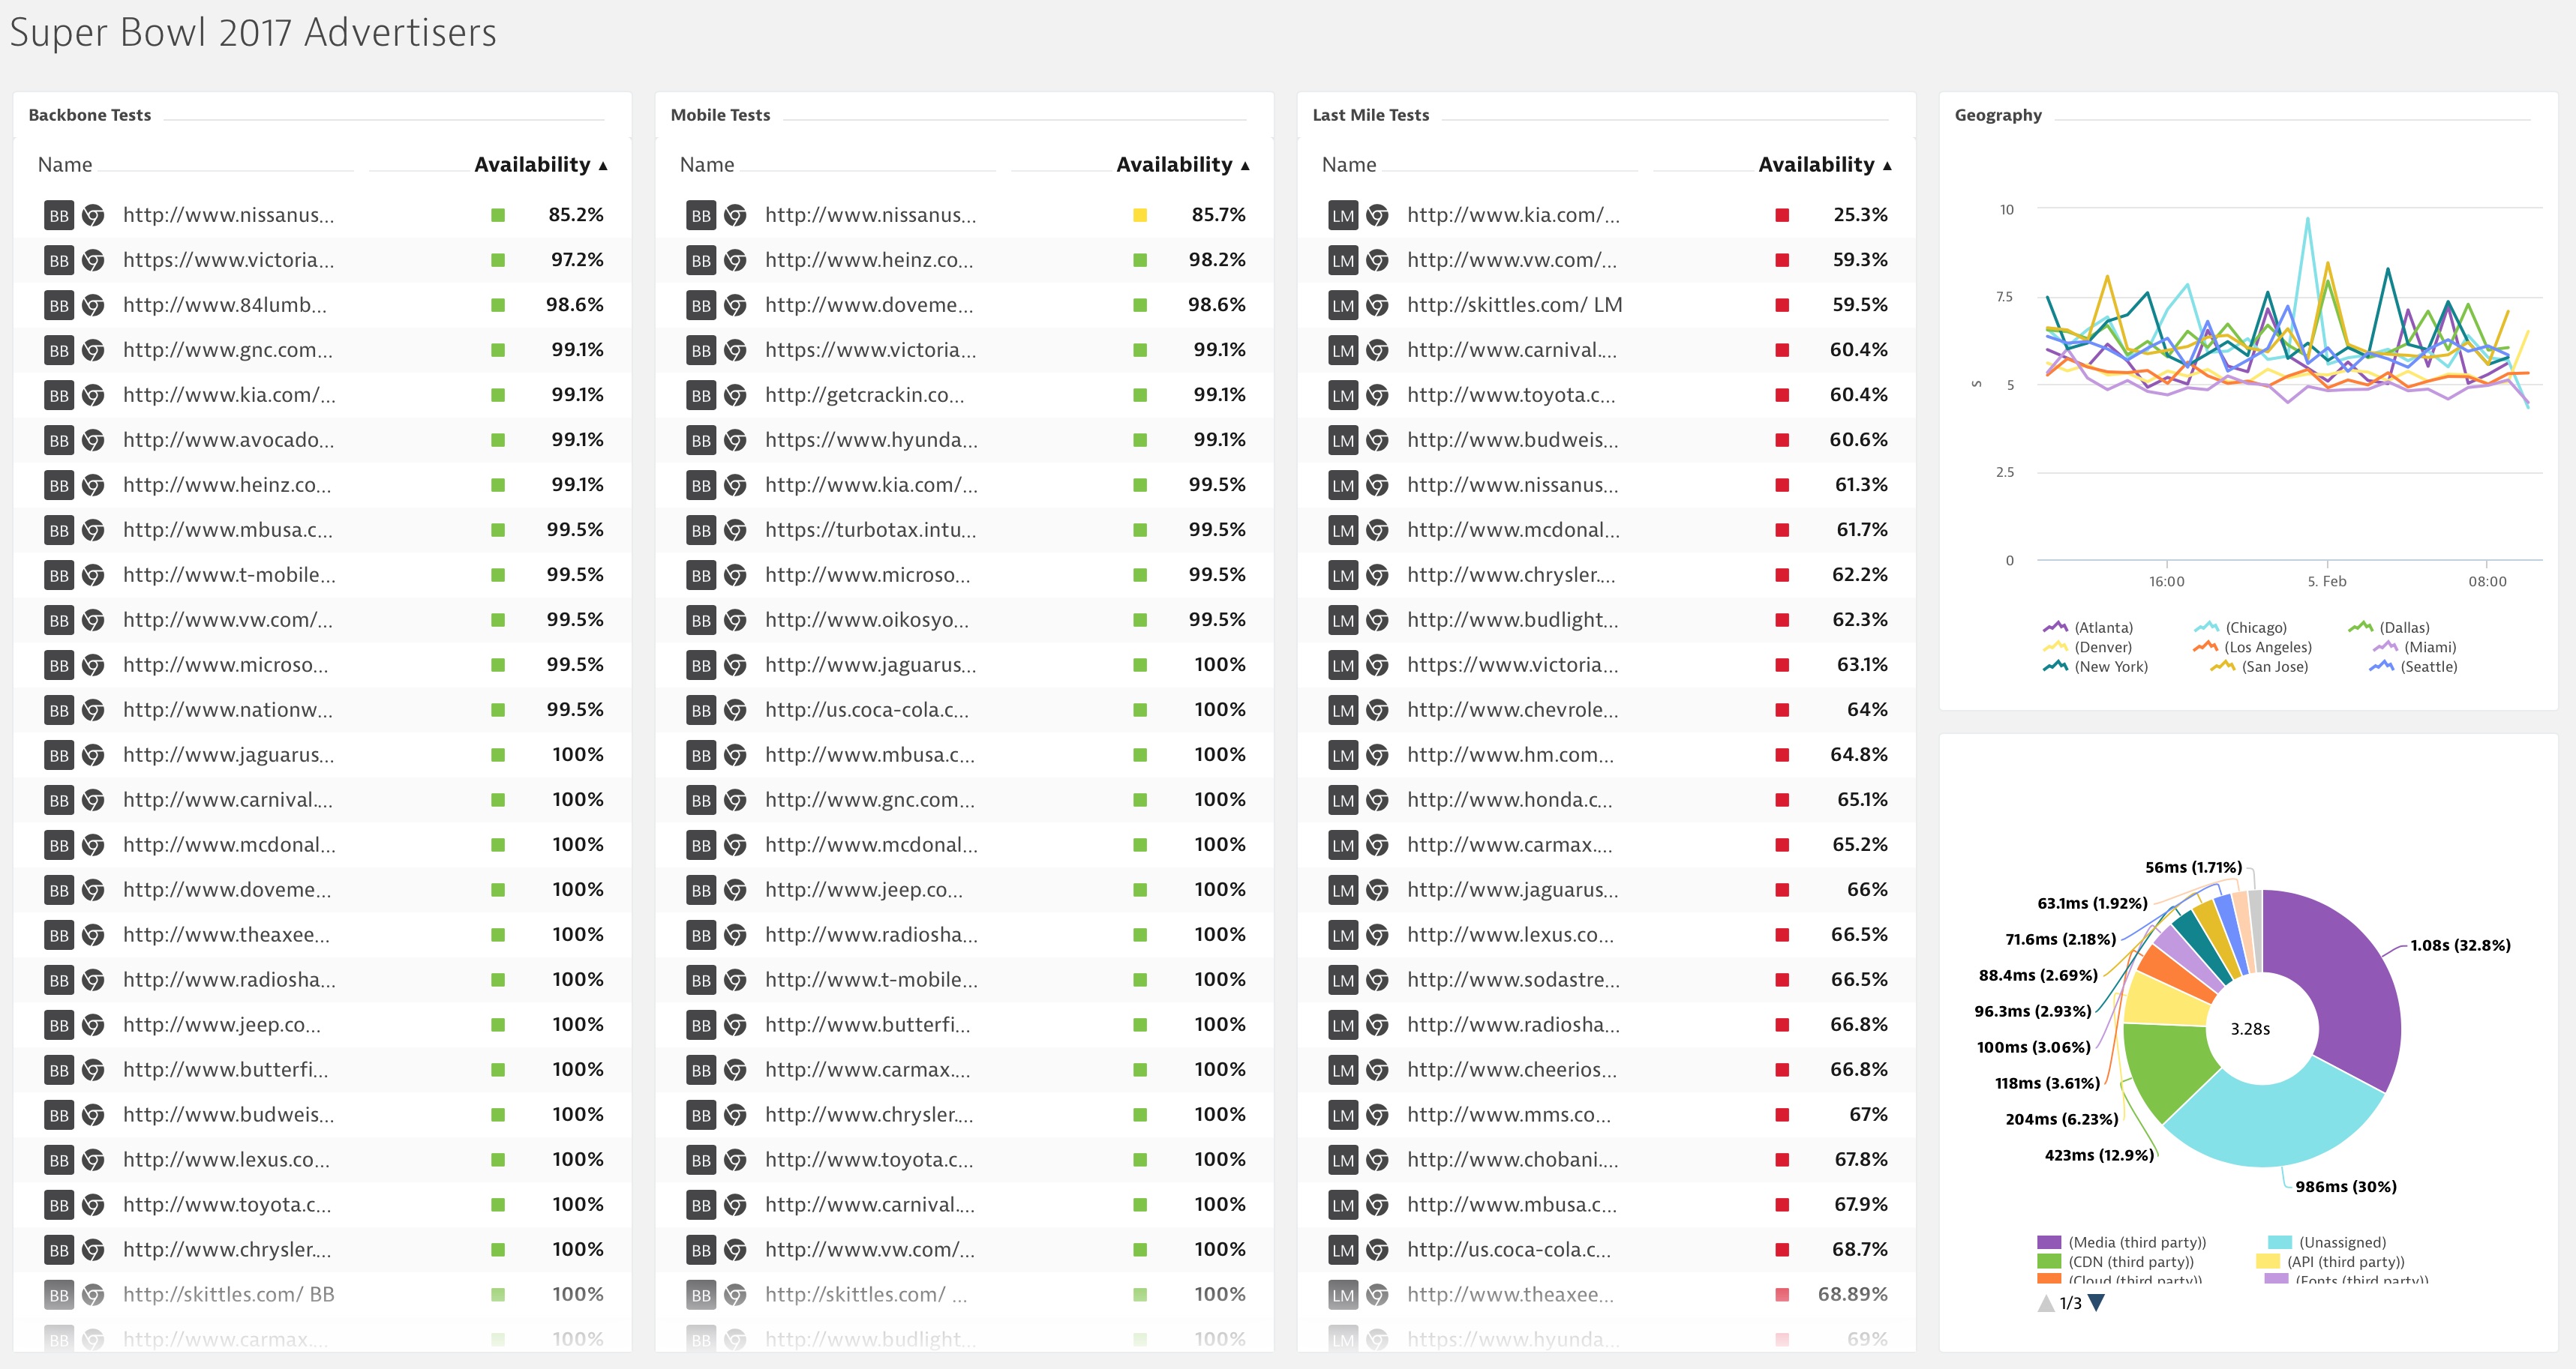Open mbusa link in Backbone Tests
Image resolution: width=2576 pixels, height=1369 pixels.
(x=228, y=529)
